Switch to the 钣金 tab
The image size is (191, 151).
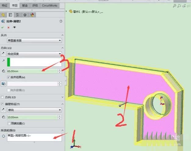click(25, 5)
